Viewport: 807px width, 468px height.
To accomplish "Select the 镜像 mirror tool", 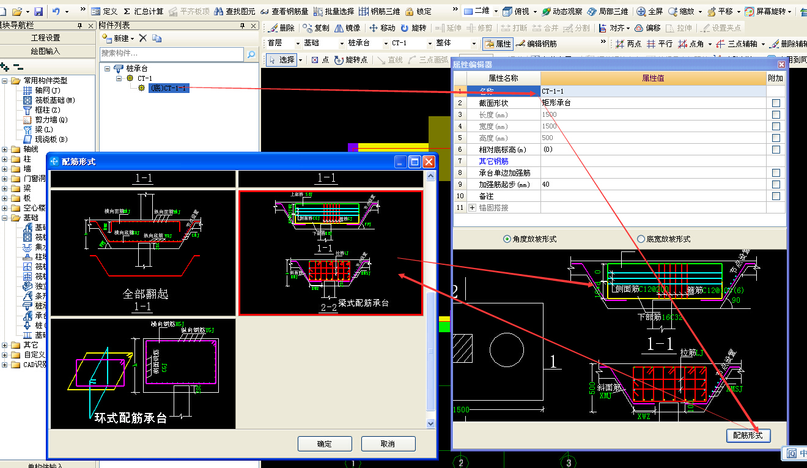I will pyautogui.click(x=347, y=28).
